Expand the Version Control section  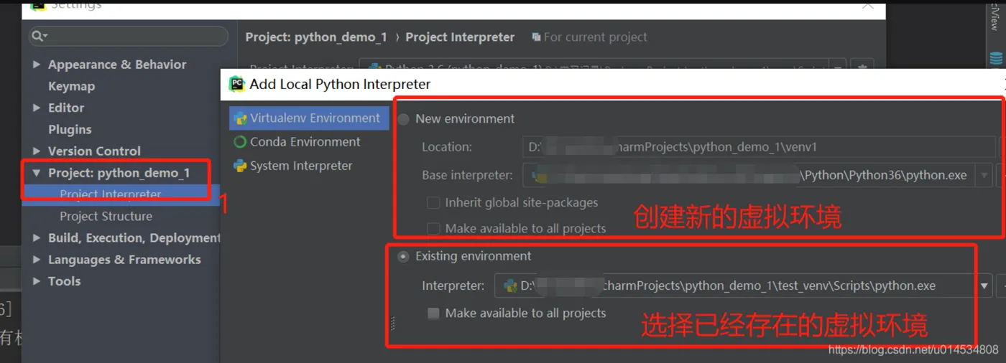point(37,151)
